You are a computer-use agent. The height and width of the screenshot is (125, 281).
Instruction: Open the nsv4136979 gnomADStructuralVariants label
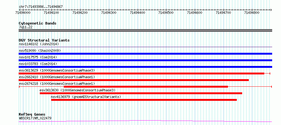pos(86,97)
